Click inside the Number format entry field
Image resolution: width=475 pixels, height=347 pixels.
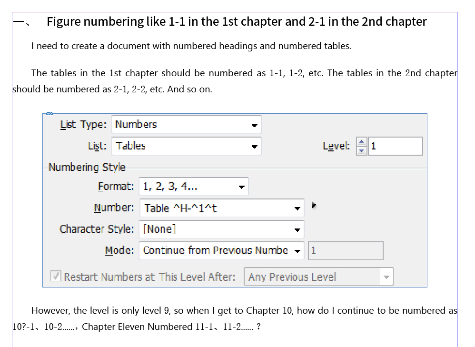(x=200, y=208)
